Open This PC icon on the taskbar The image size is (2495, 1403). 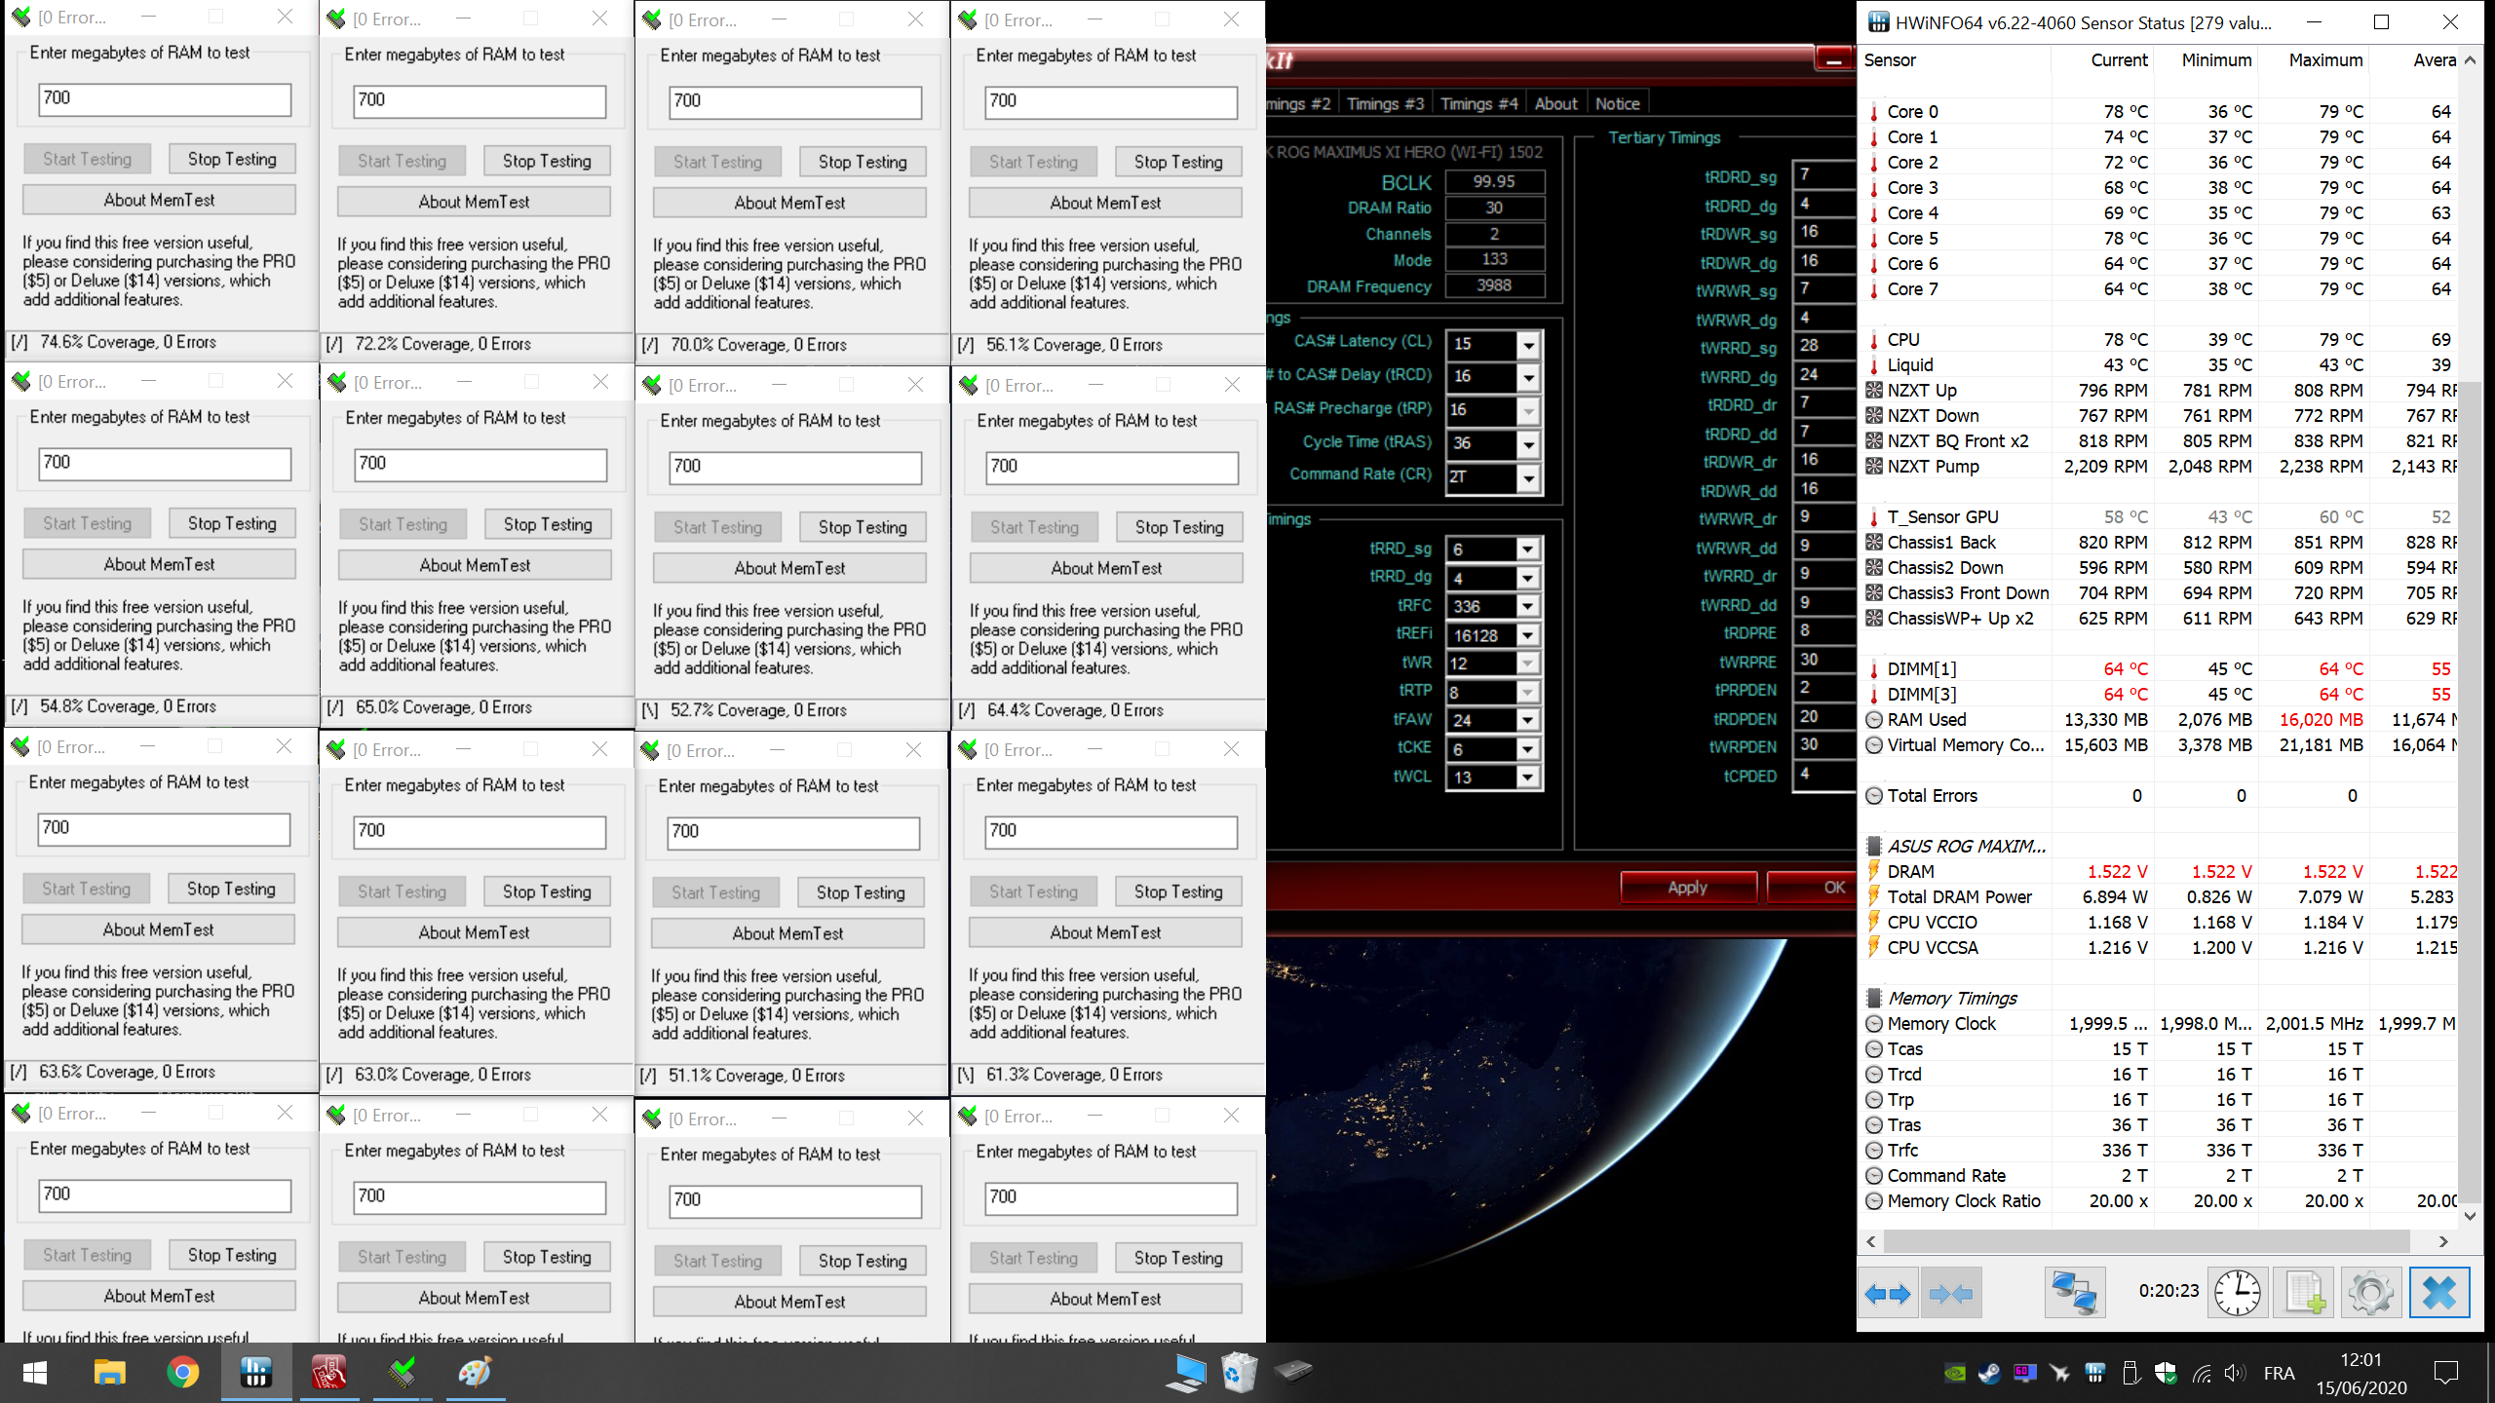(1186, 1373)
